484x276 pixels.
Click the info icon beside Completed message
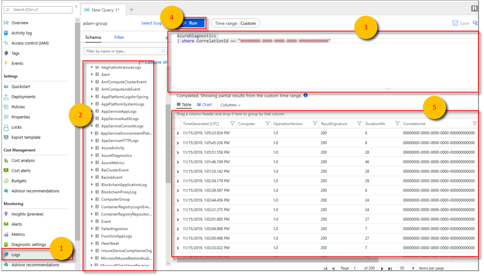point(306,95)
